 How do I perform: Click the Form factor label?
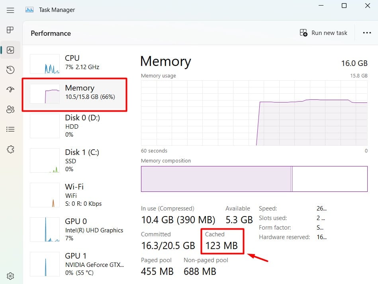pyautogui.click(x=275, y=228)
